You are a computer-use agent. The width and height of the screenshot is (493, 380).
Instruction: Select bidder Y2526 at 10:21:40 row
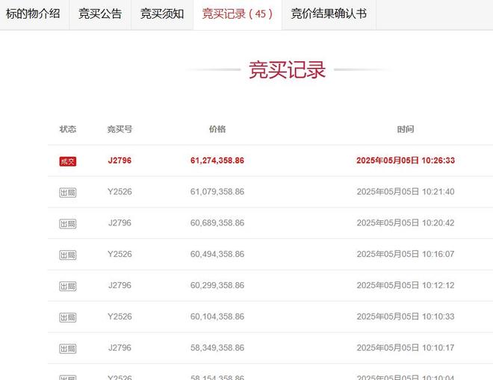(x=120, y=191)
